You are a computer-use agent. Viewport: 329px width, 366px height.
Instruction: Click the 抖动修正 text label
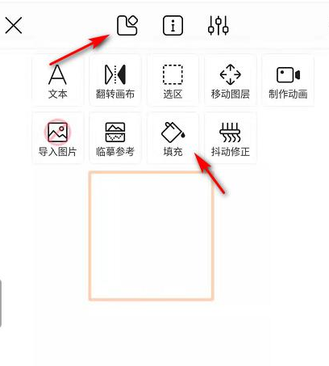[231, 152]
